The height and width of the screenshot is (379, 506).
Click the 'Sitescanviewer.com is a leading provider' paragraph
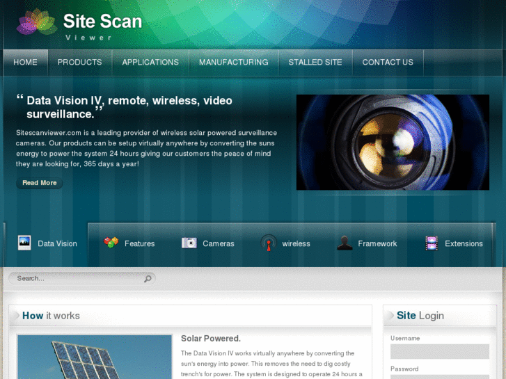pyautogui.click(x=146, y=148)
